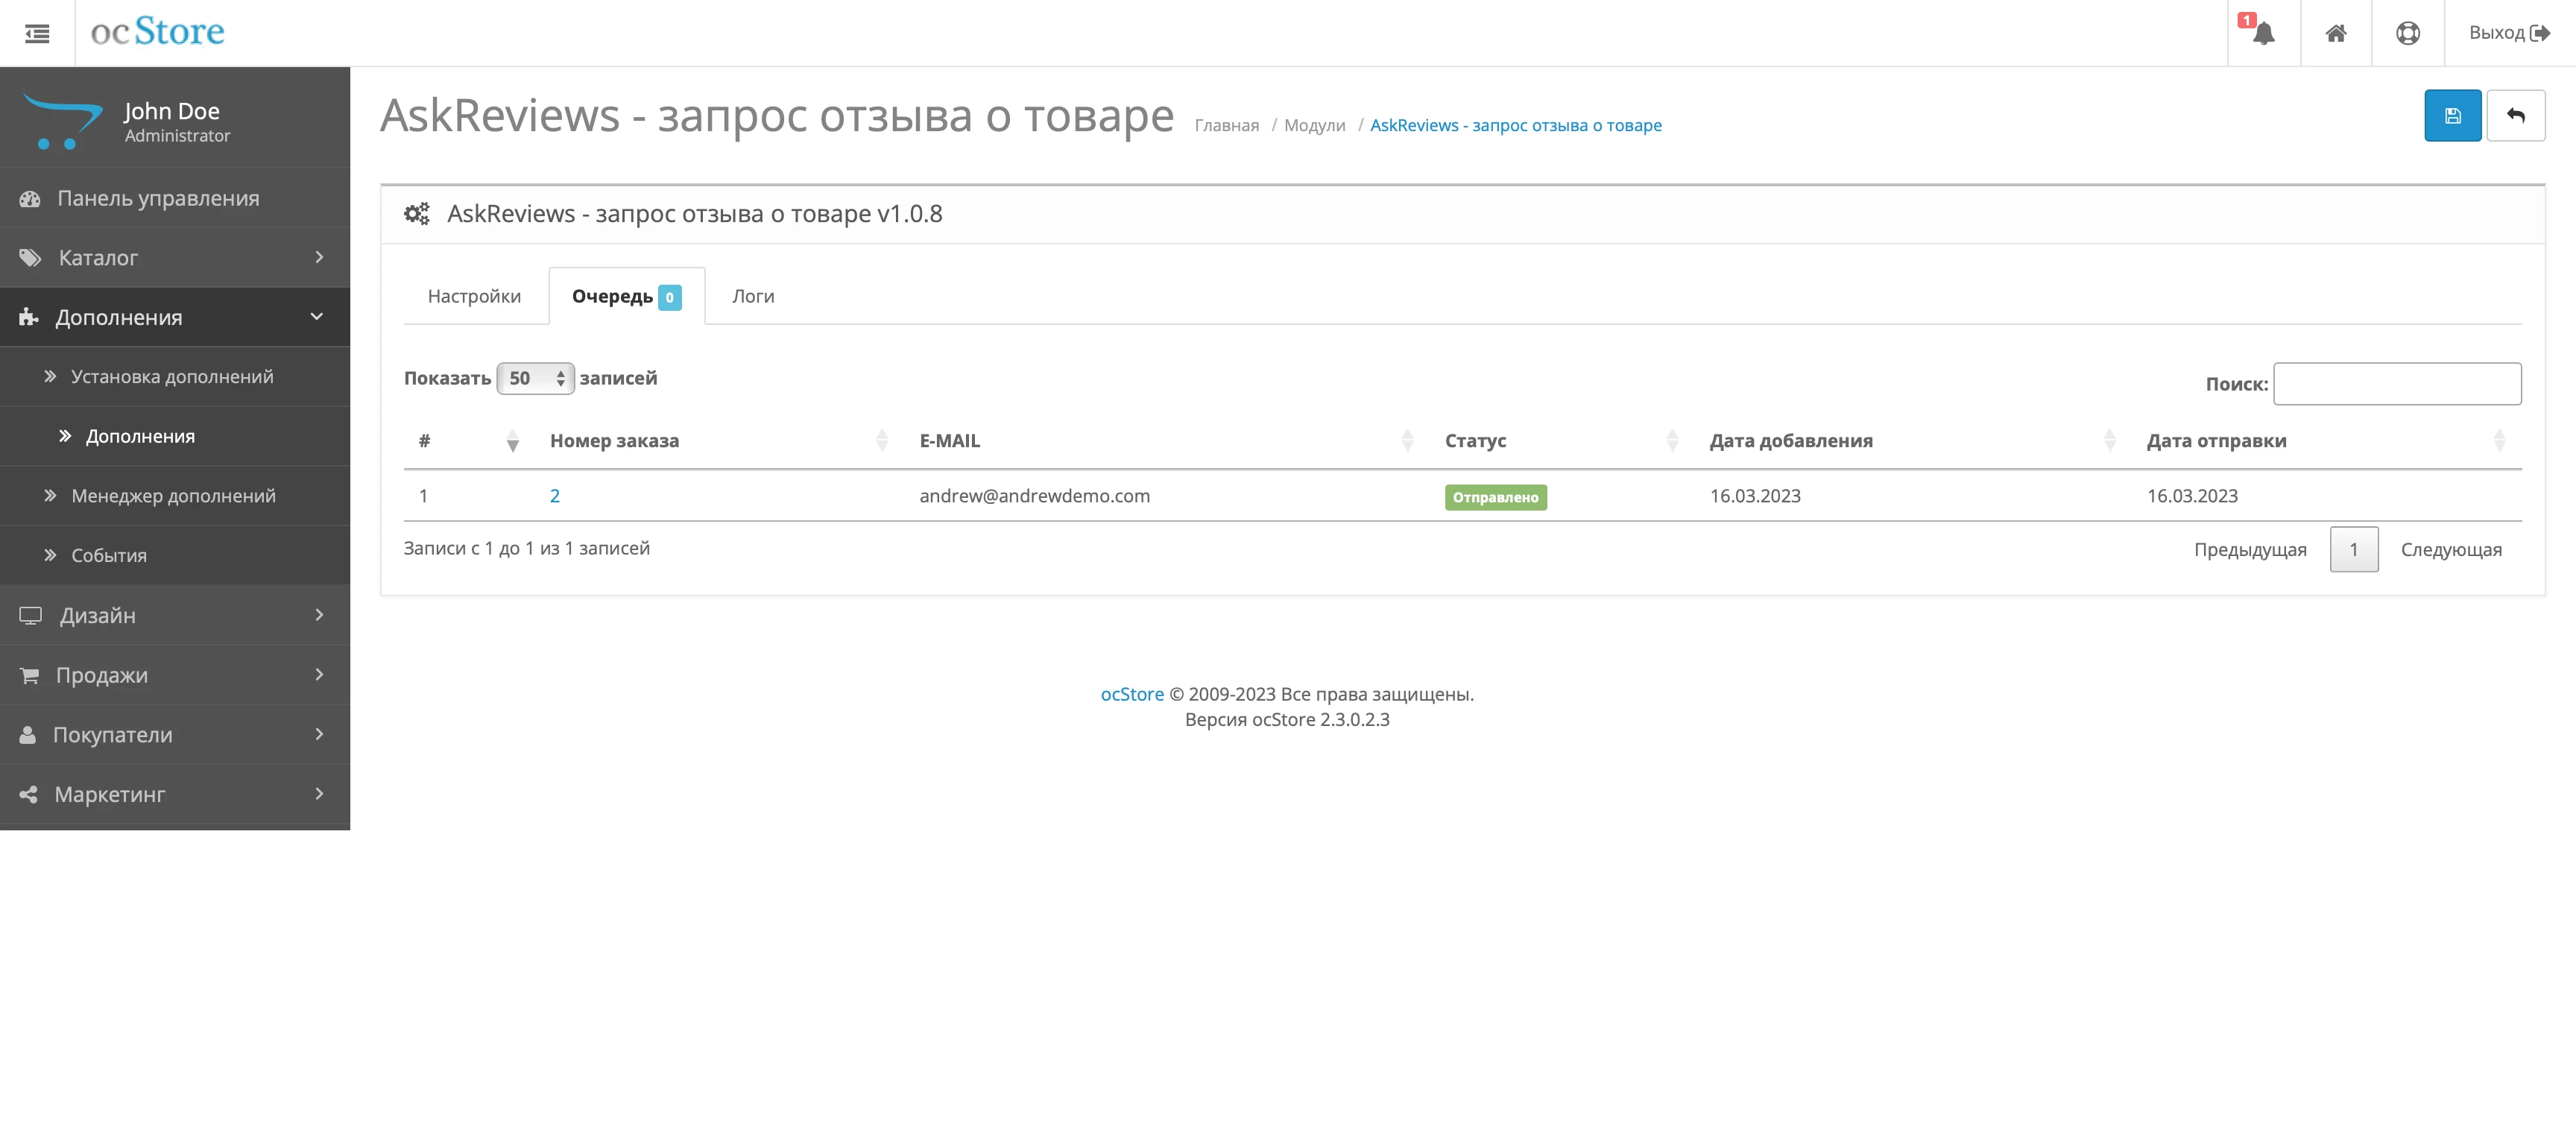The image size is (2576, 1127).
Task: Collapse the Дополнения menu chevron
Action: click(317, 317)
